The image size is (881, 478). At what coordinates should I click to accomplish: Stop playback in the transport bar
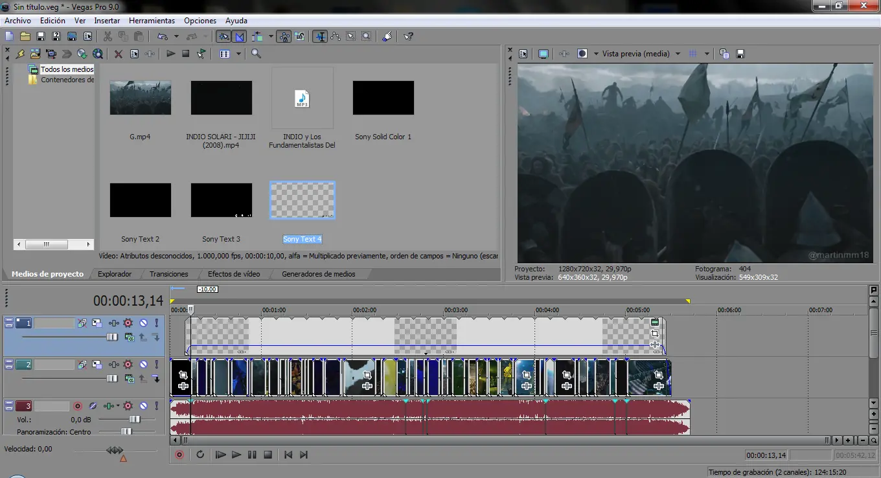click(x=268, y=455)
